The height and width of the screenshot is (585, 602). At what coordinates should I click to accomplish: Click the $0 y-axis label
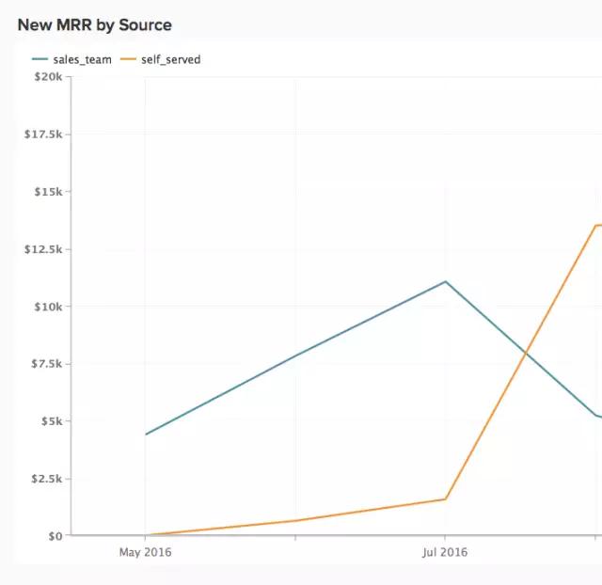pyautogui.click(x=52, y=535)
